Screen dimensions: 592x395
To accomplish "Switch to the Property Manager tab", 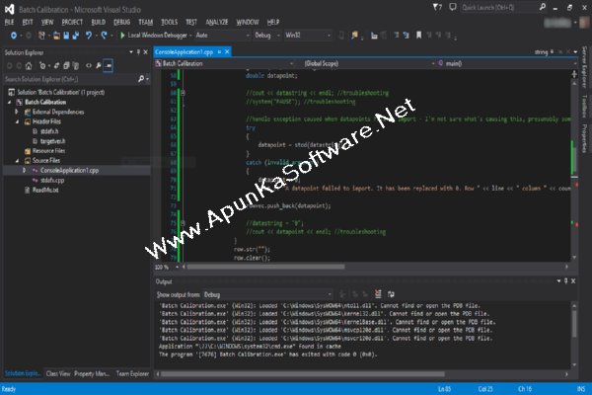I will (92, 373).
